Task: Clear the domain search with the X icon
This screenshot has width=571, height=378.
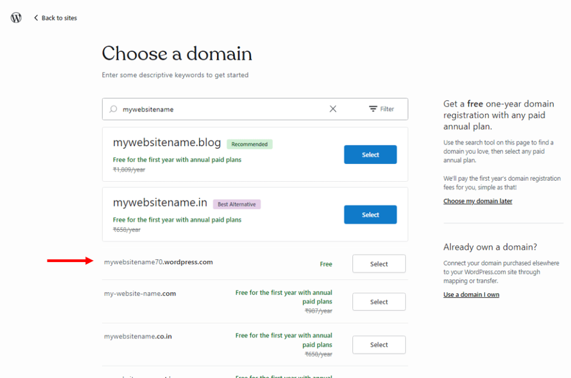Action: pyautogui.click(x=333, y=109)
